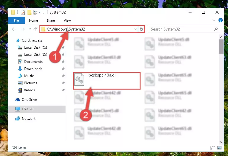Go forward with the right arrow
This screenshot has height=156, width=228.
coord(23,29)
